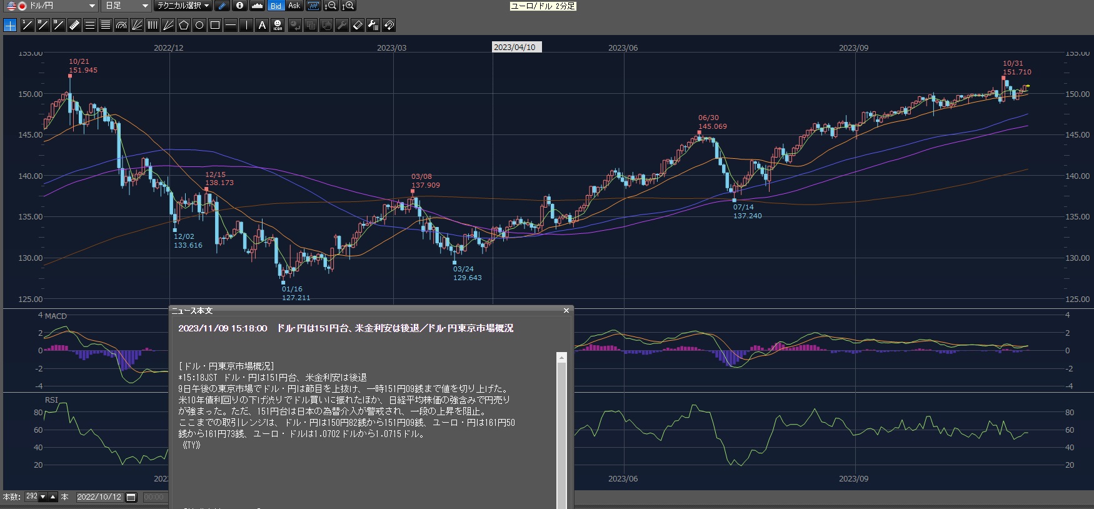Switch price display to Bid
This screenshot has height=509, width=1094.
coord(276,6)
